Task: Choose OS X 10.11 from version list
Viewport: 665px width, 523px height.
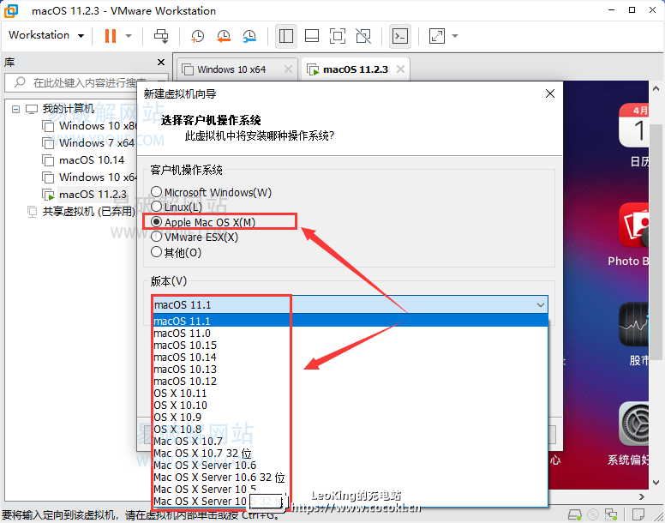Action: pos(350,394)
